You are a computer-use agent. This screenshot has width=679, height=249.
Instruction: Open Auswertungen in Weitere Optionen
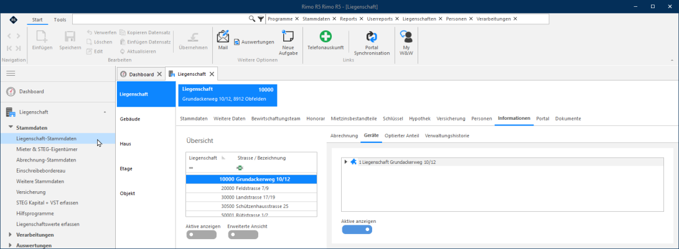254,42
